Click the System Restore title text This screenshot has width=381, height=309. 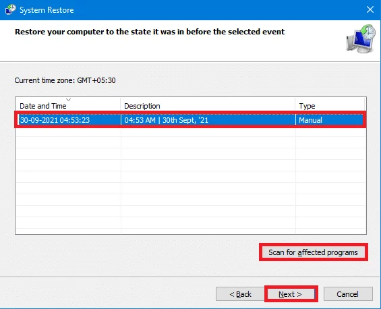coord(47,10)
